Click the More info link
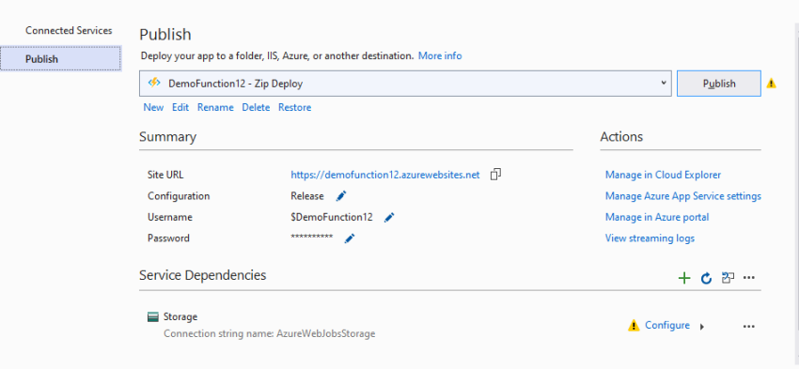Viewport: 799px width, 369px height. (x=440, y=56)
